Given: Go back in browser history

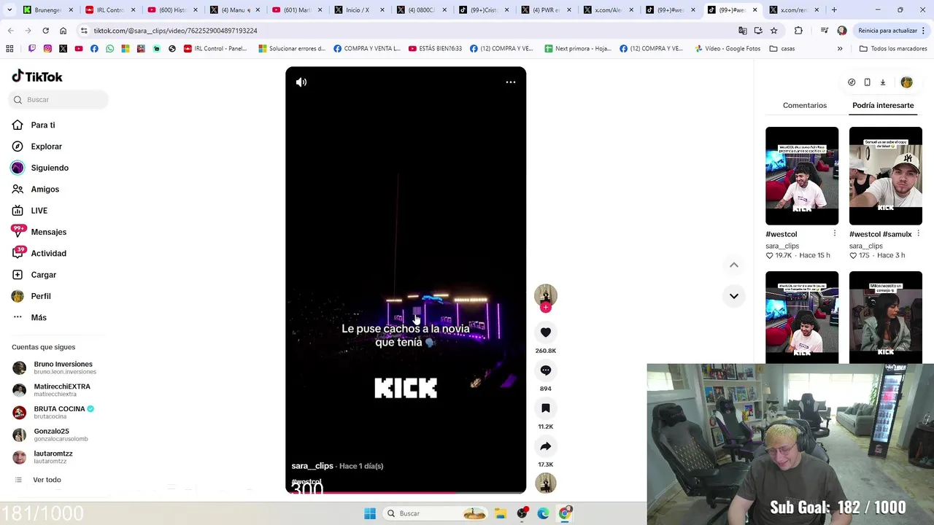Looking at the screenshot, I should pyautogui.click(x=10, y=31).
